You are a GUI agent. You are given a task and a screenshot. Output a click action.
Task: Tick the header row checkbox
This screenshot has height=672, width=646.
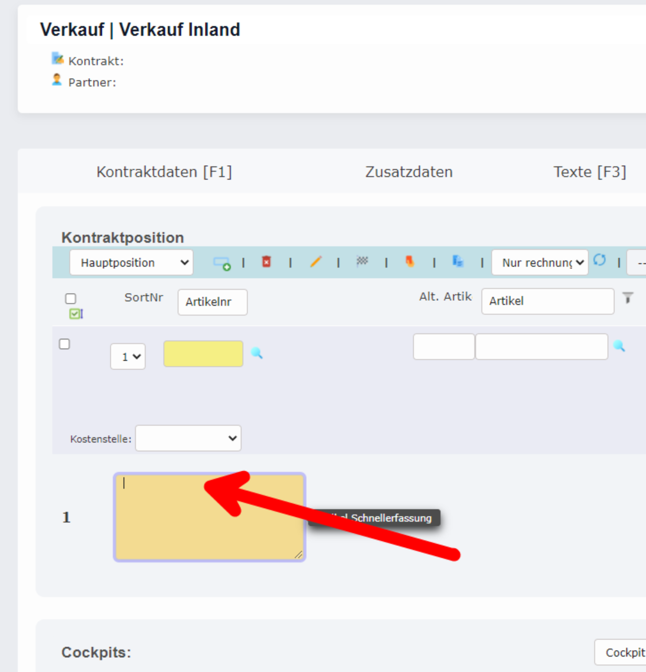tap(70, 298)
